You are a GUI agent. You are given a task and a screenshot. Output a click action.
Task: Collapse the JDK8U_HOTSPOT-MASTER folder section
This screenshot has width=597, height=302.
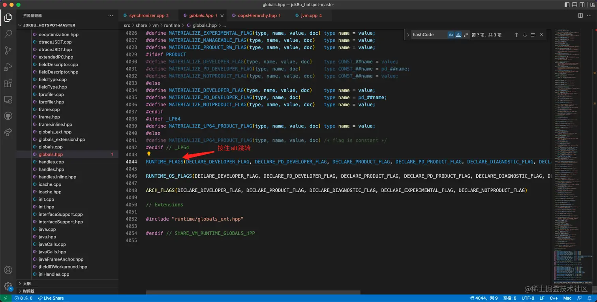[x=20, y=25]
